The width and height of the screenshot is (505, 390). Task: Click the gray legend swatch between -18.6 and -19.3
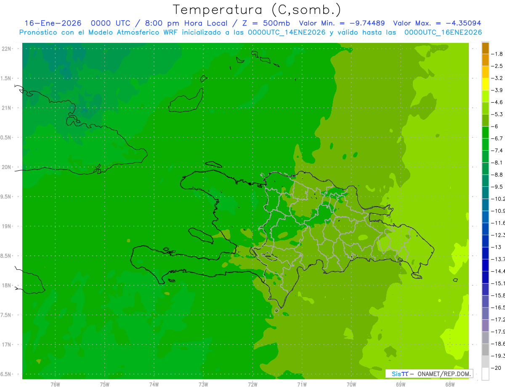point(485,350)
